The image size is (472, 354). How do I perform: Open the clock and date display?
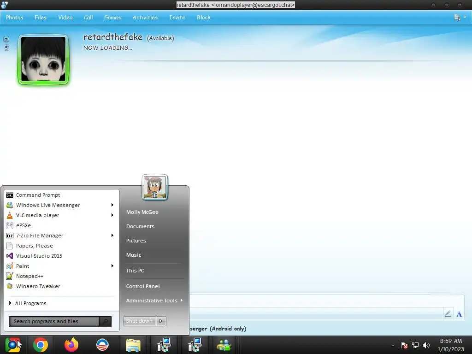[x=451, y=345]
